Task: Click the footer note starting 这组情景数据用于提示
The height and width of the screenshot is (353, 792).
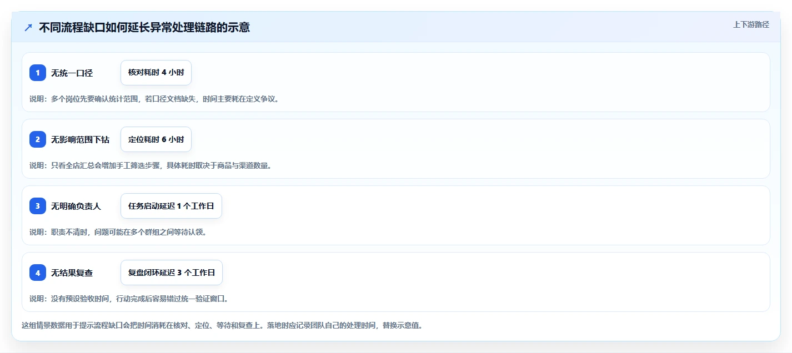Action: (222, 325)
